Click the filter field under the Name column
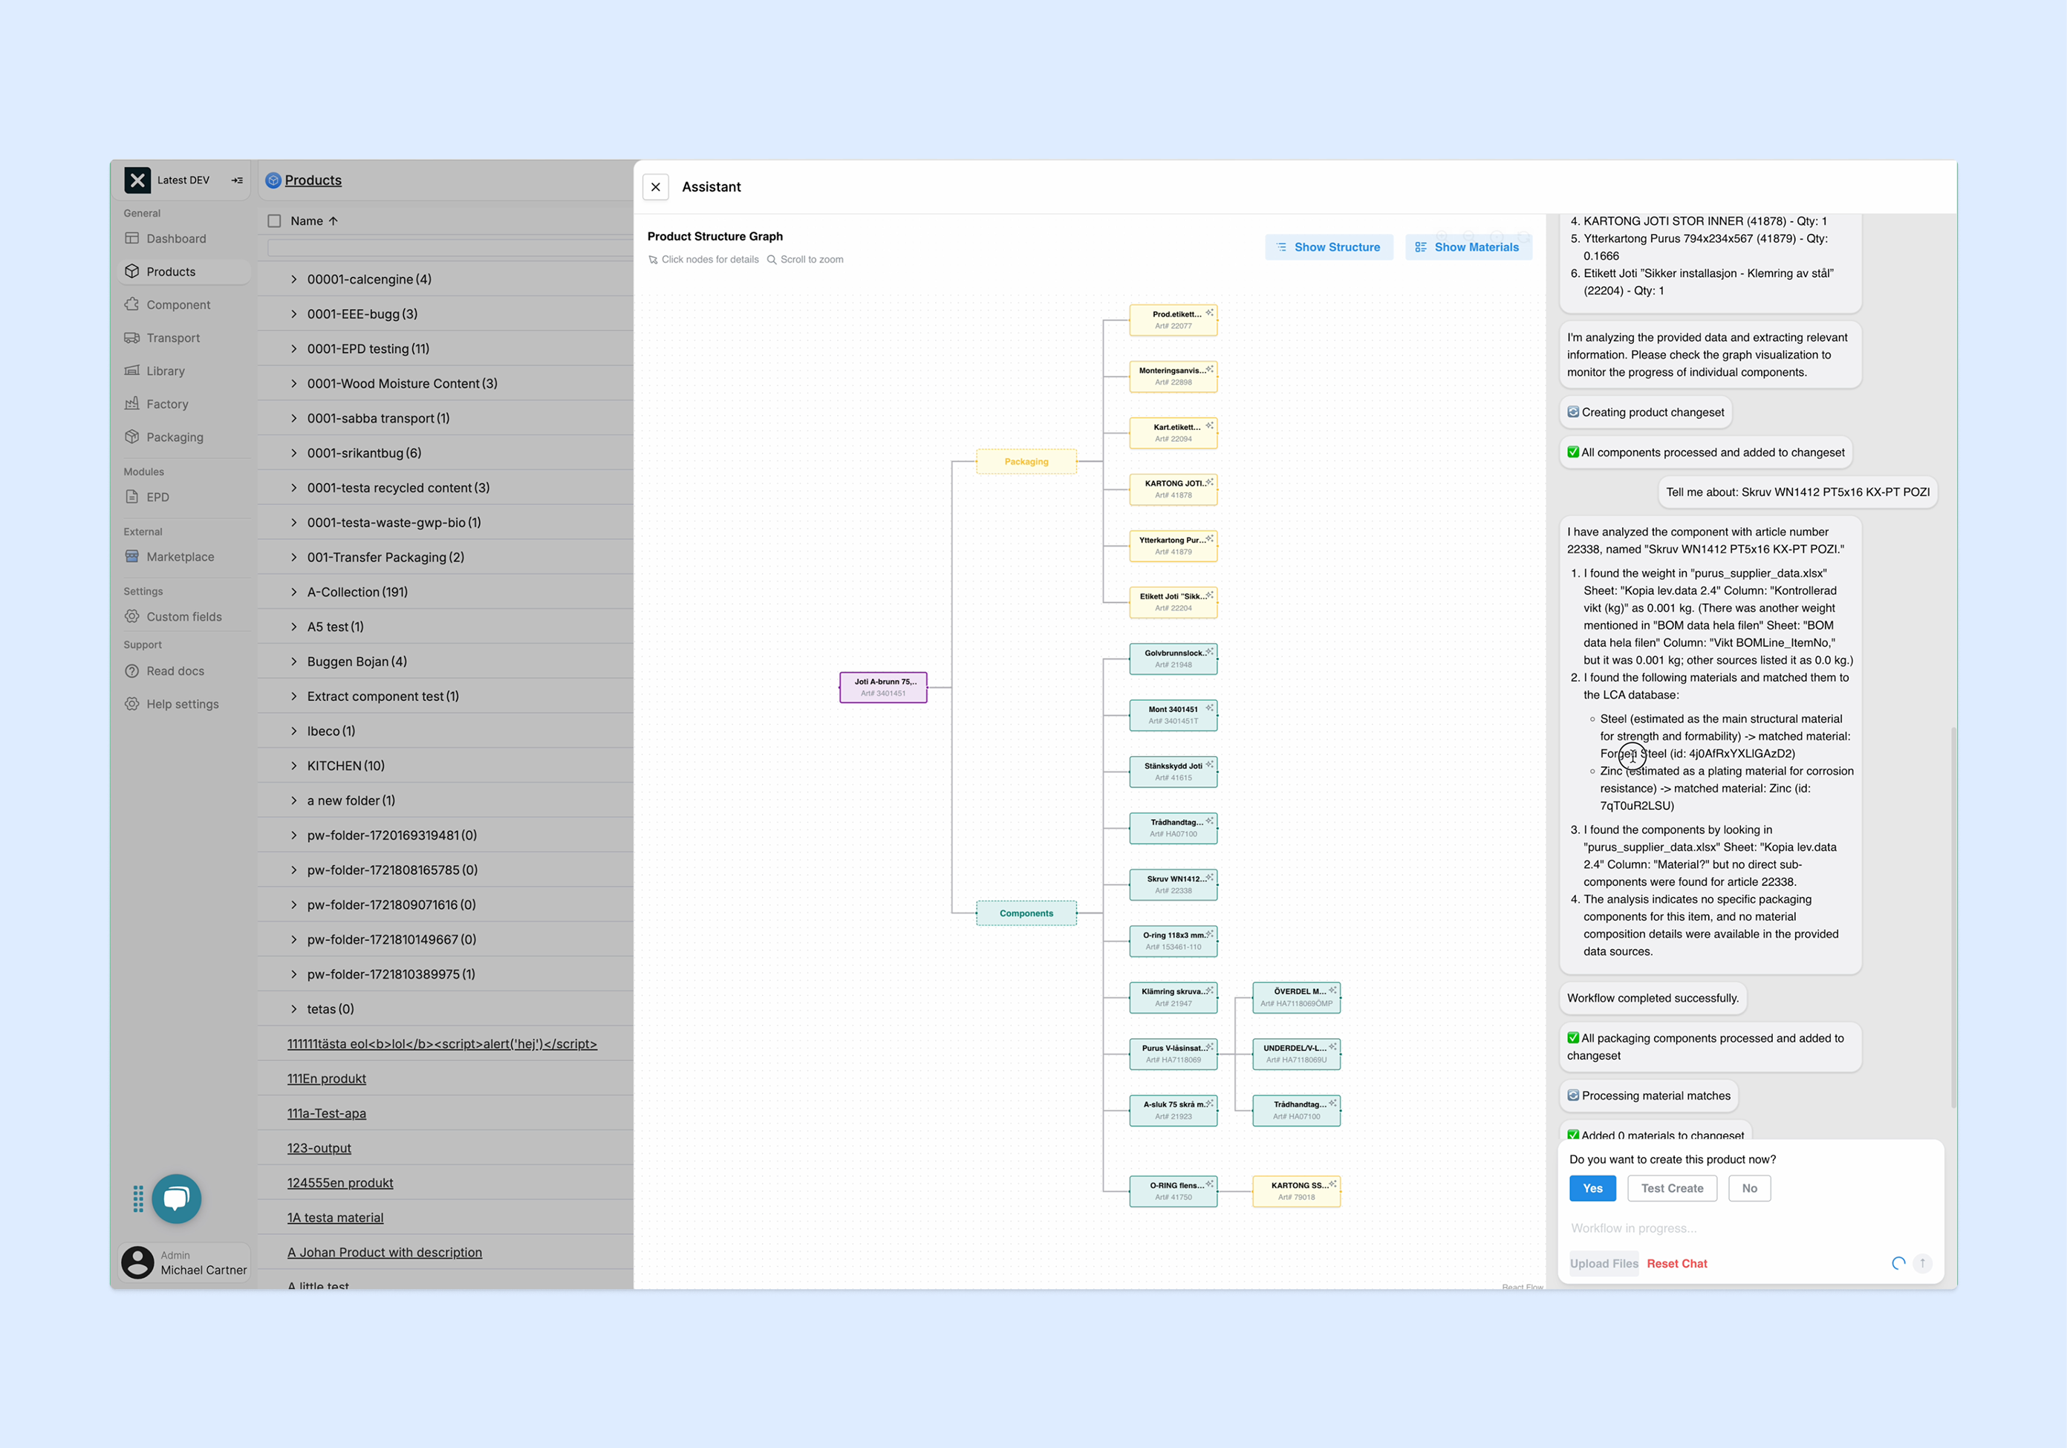This screenshot has width=2067, height=1448. tap(450, 247)
